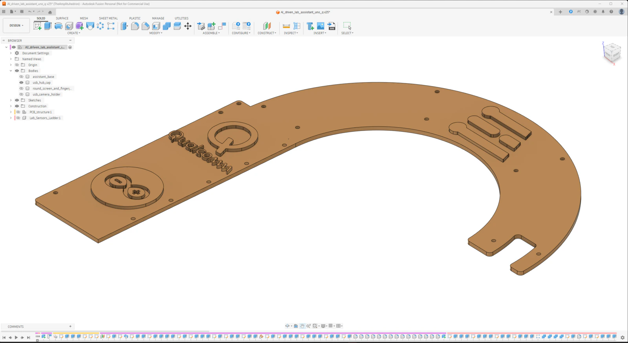Activate the Select tool
Screen dimensions: 628x343
(347, 26)
